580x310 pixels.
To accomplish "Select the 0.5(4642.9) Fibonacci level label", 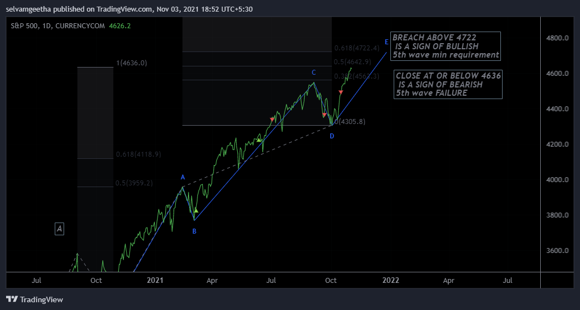I will [x=352, y=62].
